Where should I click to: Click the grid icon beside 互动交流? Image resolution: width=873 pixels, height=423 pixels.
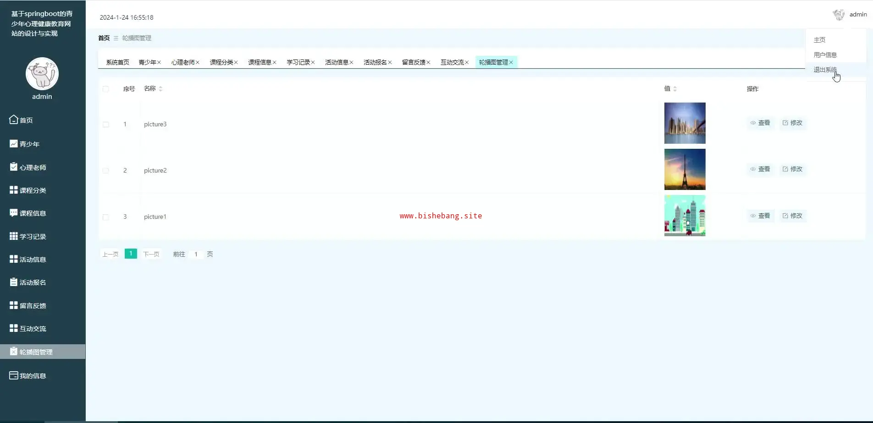click(14, 328)
